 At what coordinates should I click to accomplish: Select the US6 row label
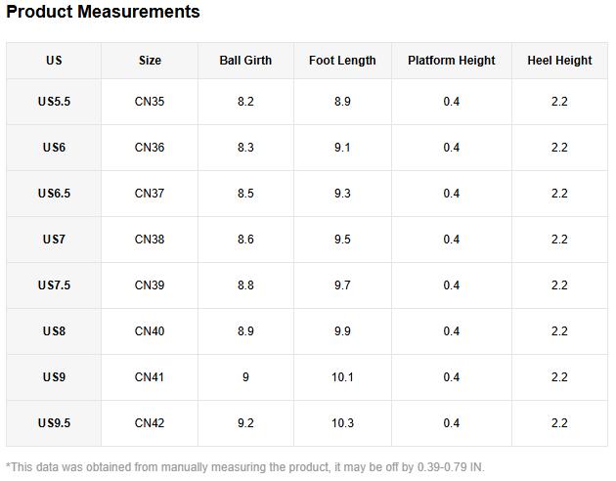tap(54, 148)
